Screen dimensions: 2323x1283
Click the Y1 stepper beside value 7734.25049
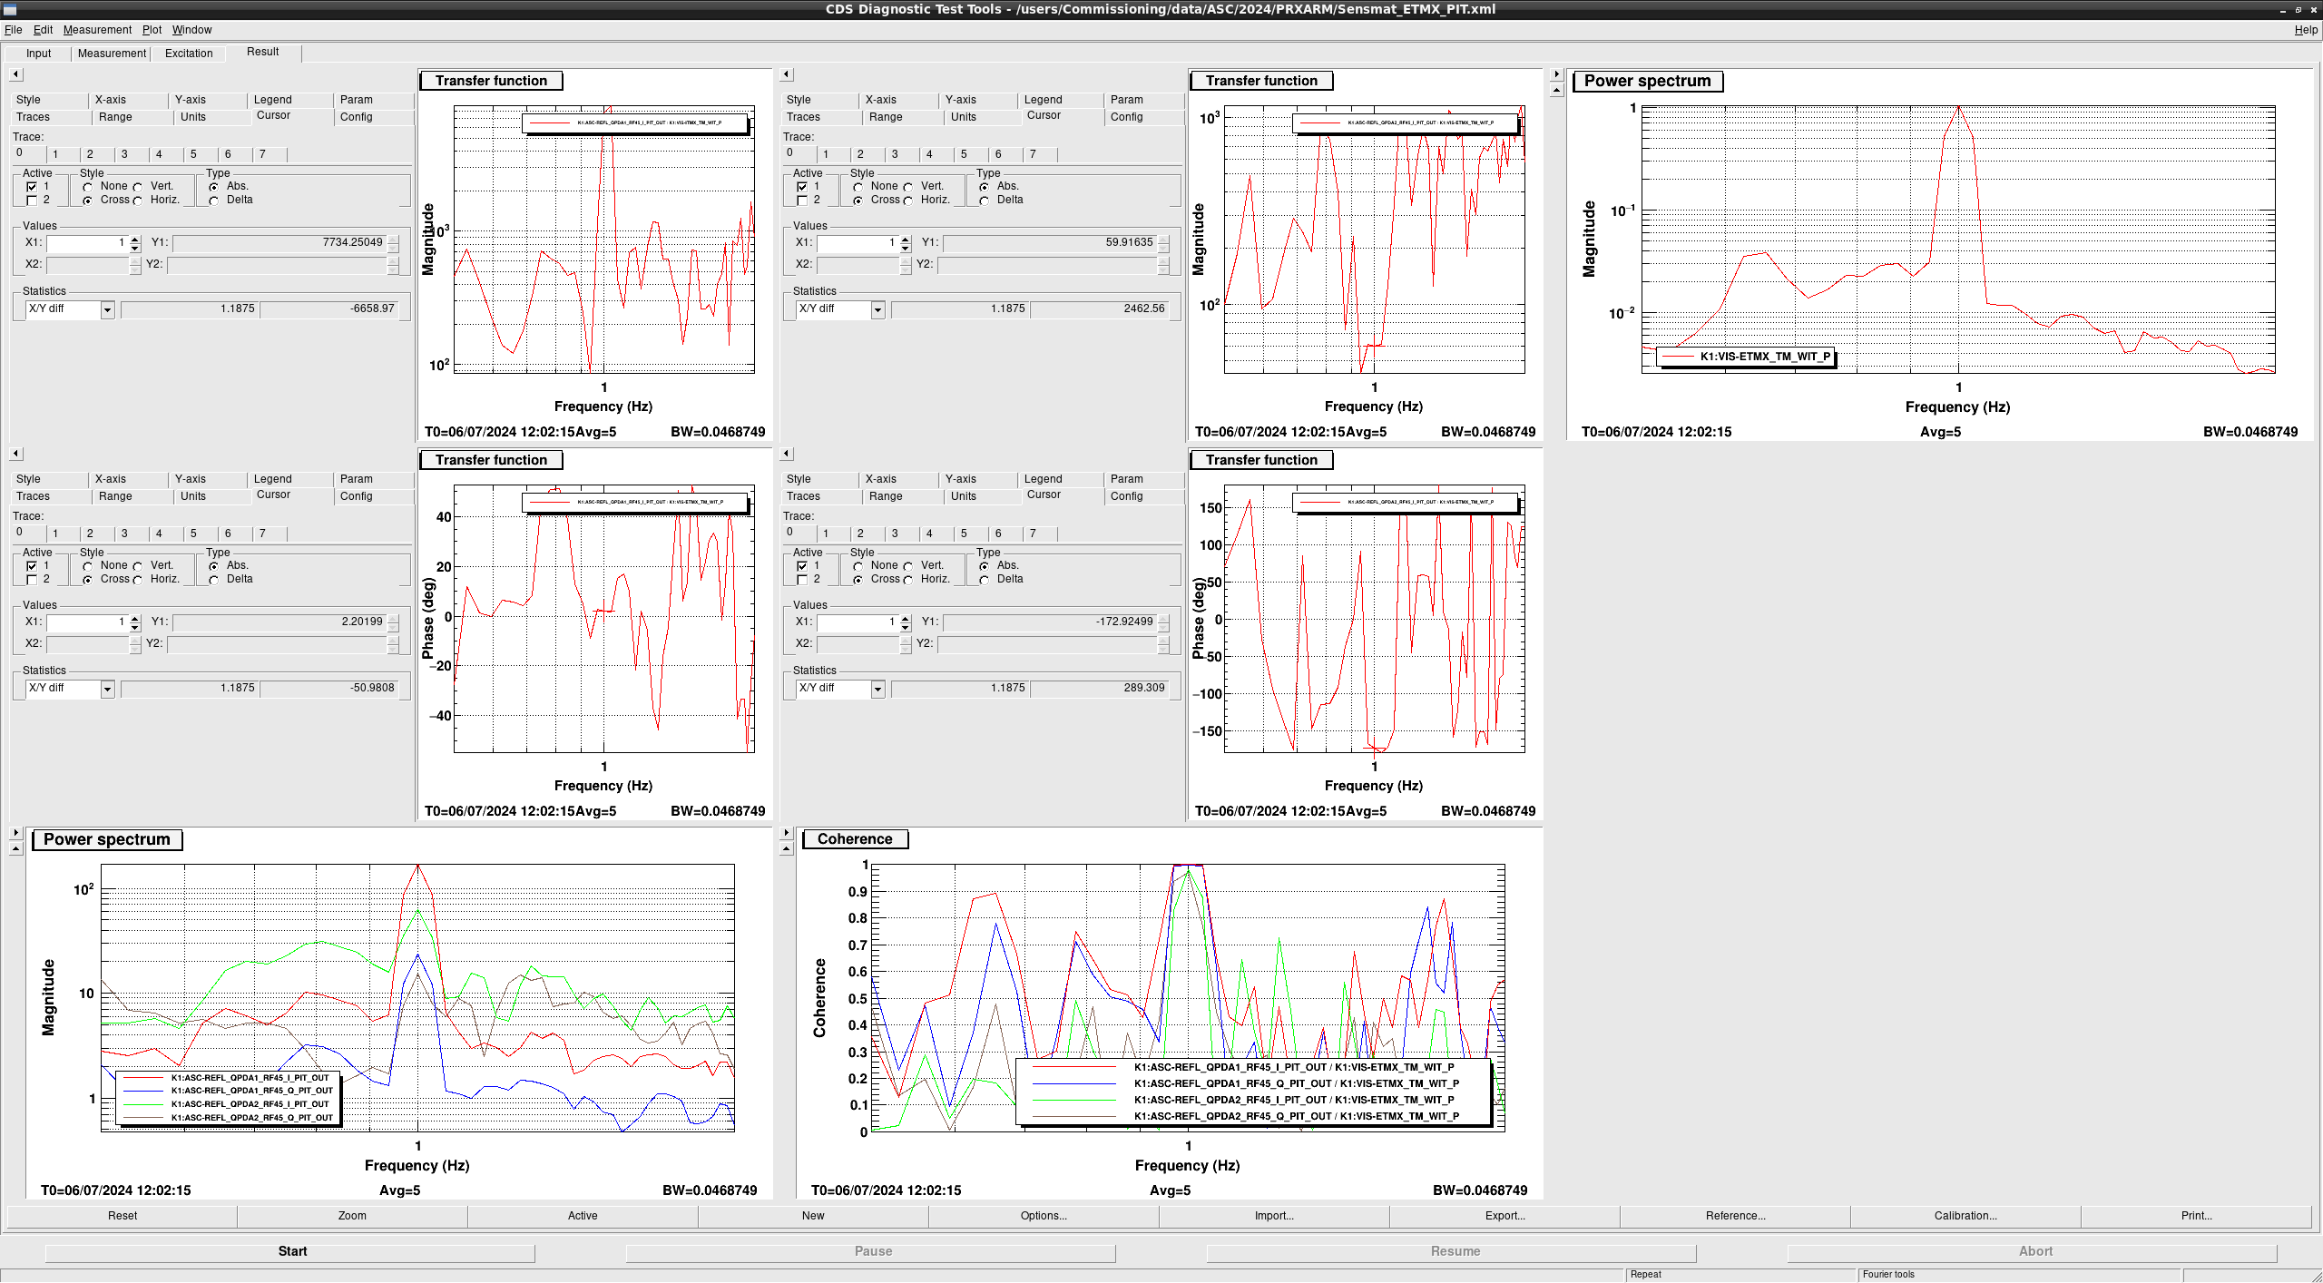[x=393, y=243]
